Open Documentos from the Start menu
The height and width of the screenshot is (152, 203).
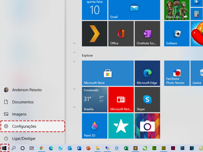point(32,102)
